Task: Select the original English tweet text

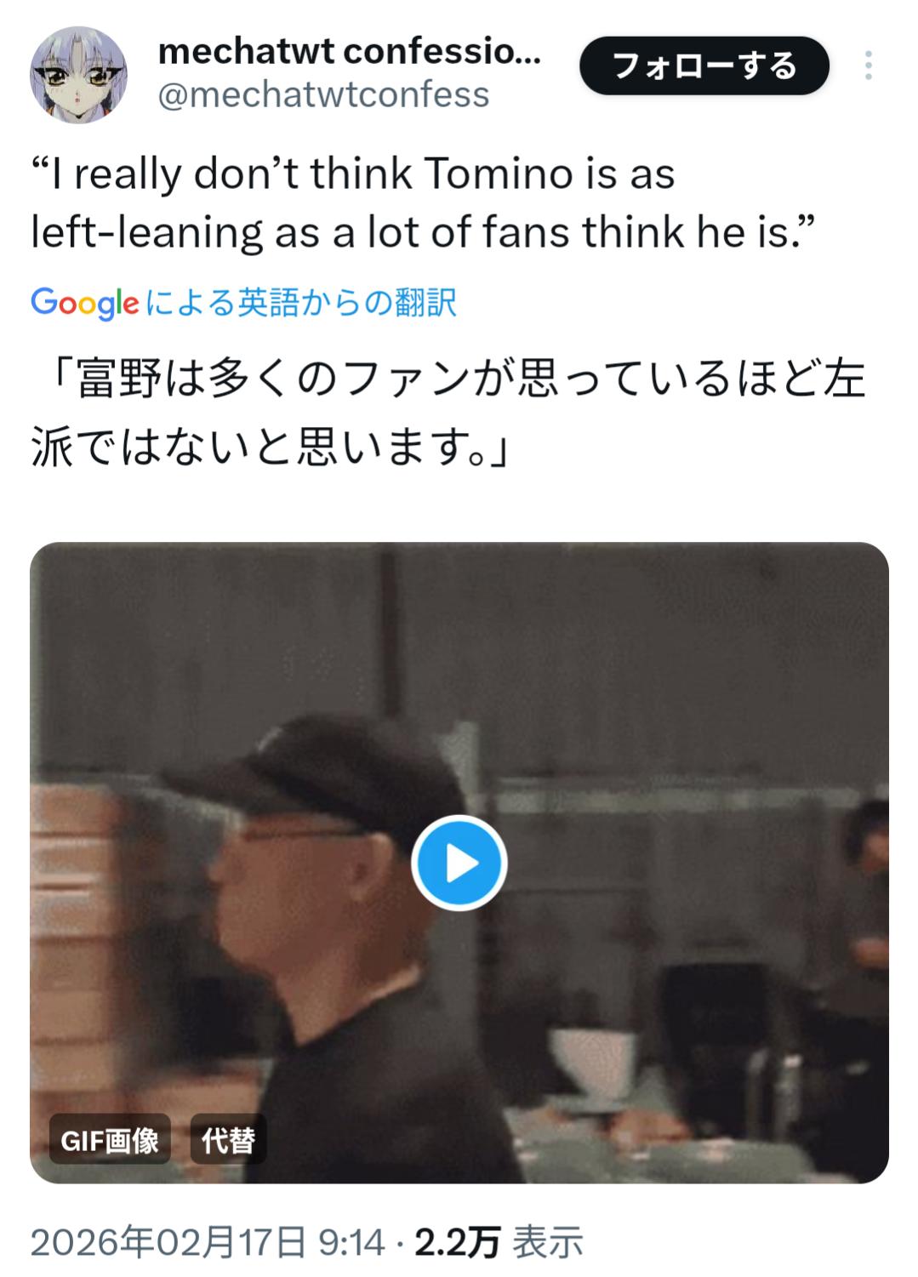Action: pos(423,202)
